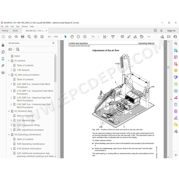Expand 3.10: Machine data bookmark
Viewport: 179px width, 179px height.
point(11,120)
